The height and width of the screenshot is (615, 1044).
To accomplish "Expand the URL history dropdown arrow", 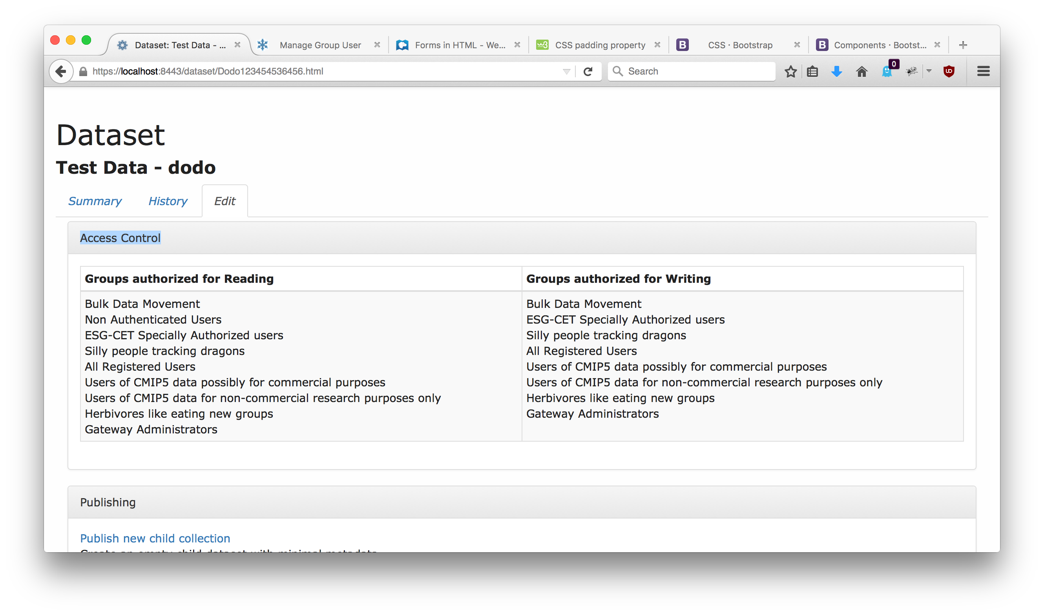I will point(566,71).
